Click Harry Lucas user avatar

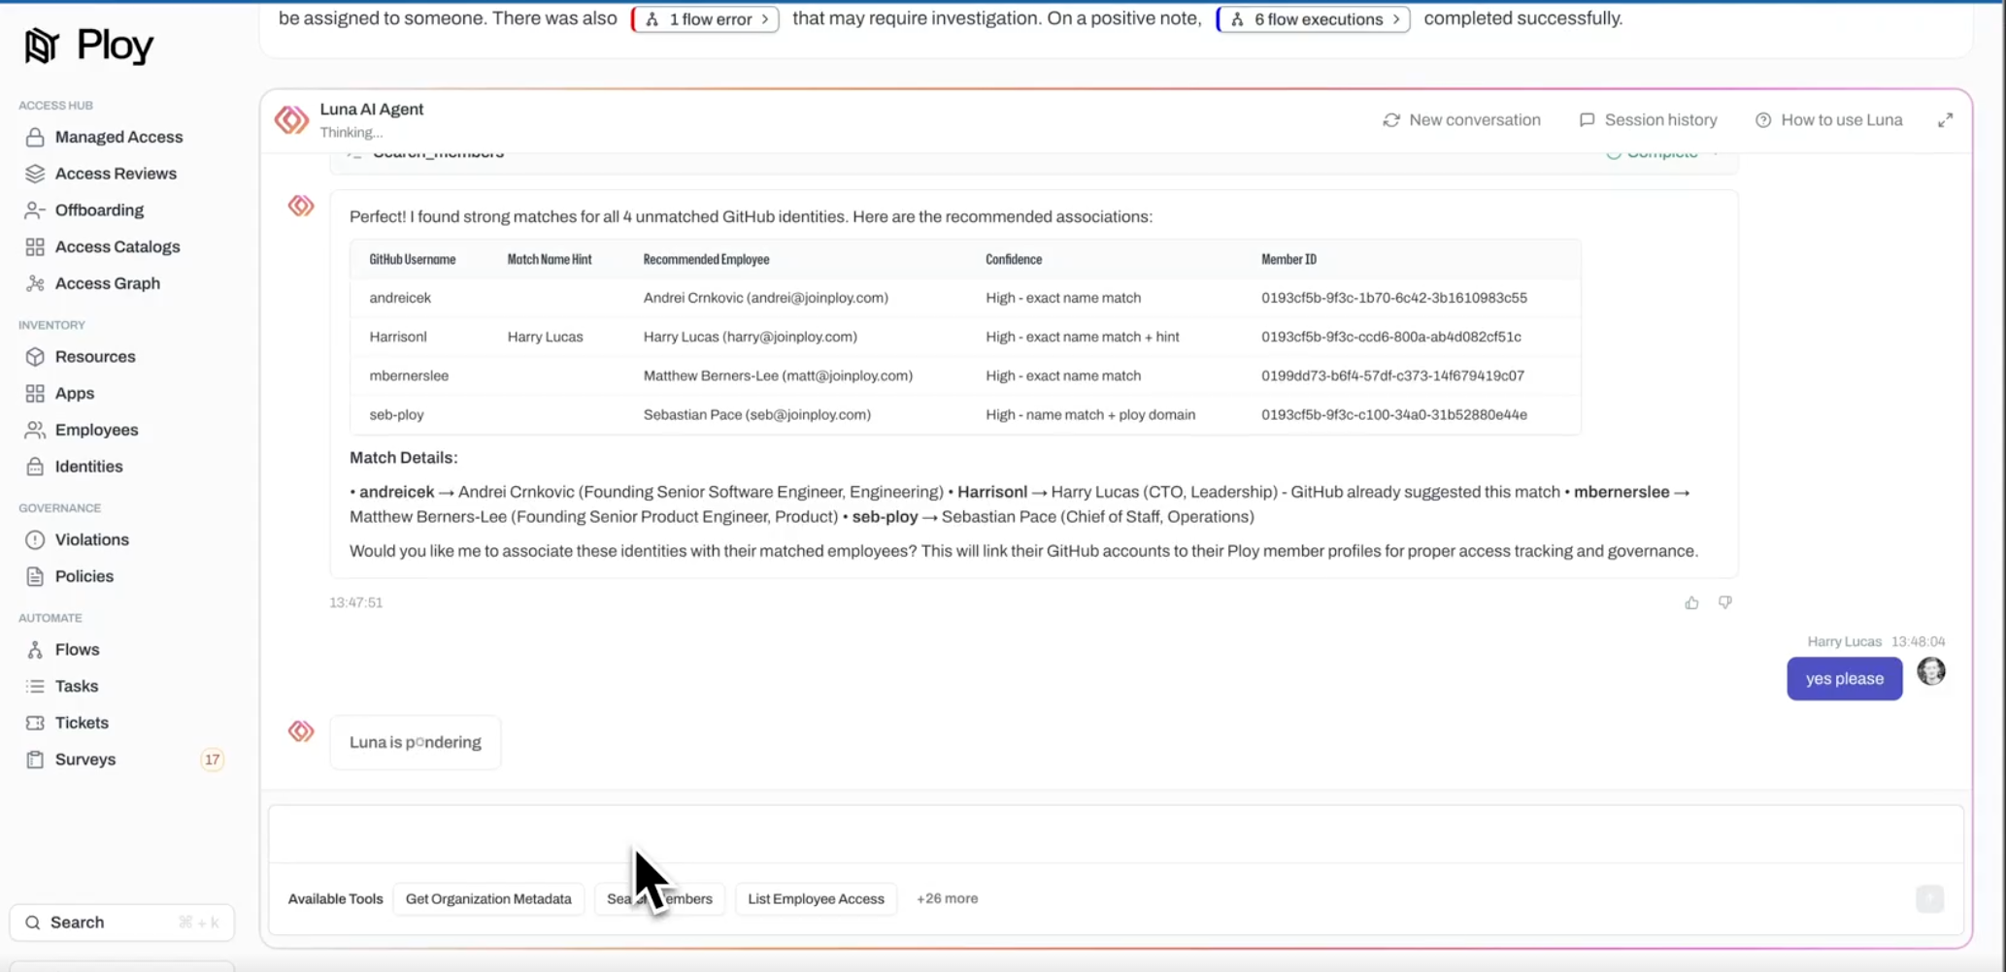tap(1930, 671)
